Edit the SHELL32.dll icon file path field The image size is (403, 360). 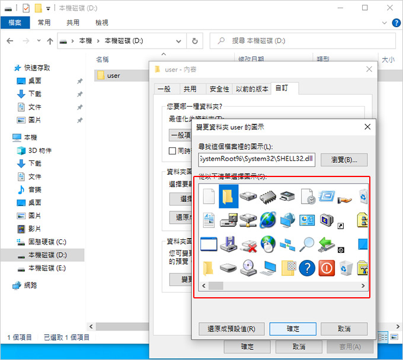(257, 160)
